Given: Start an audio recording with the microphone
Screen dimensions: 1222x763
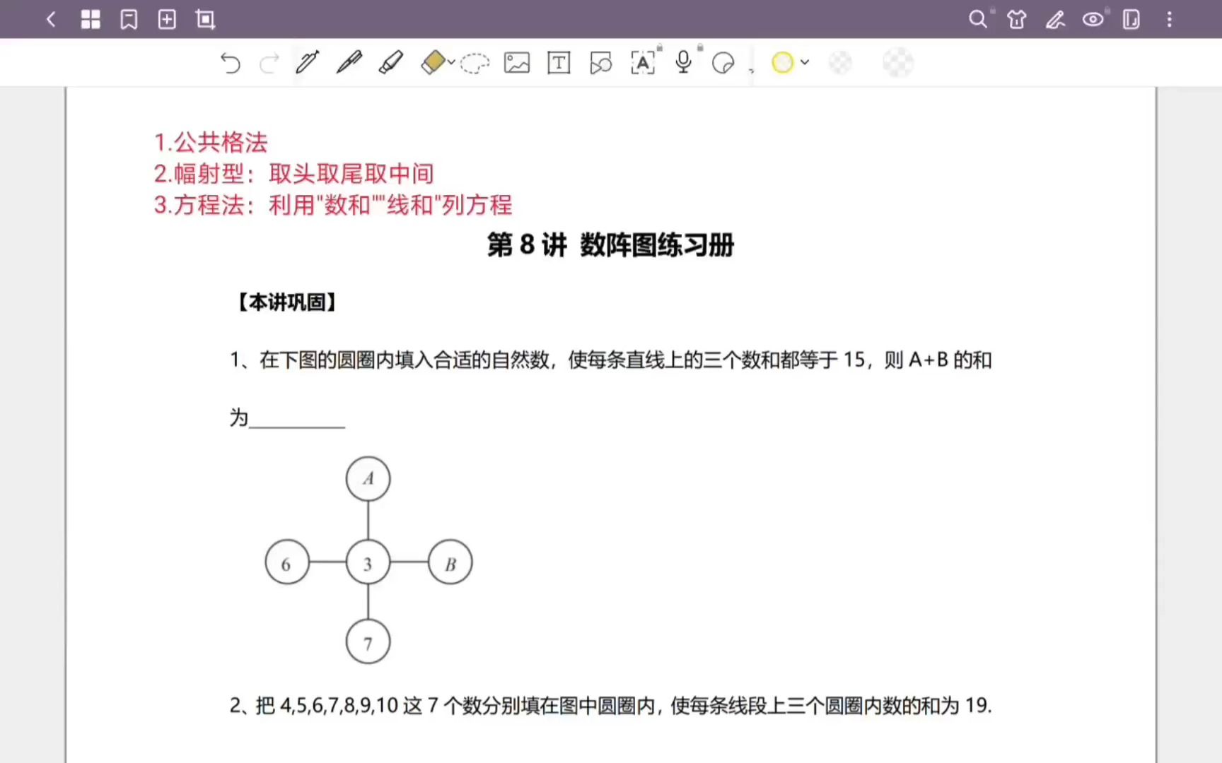Looking at the screenshot, I should pos(682,62).
